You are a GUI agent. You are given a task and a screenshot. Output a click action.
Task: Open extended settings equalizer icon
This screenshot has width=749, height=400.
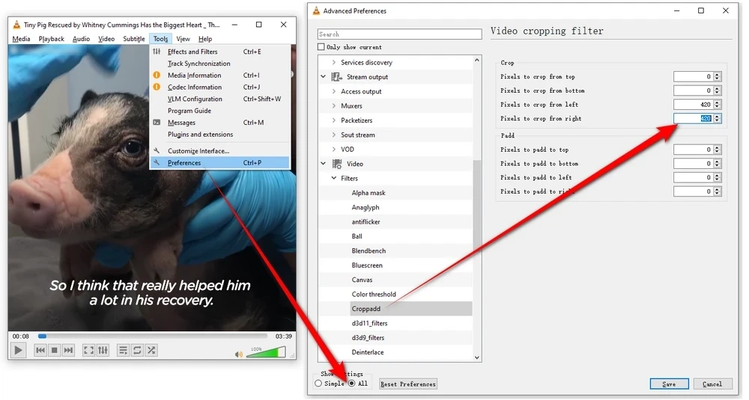(103, 351)
